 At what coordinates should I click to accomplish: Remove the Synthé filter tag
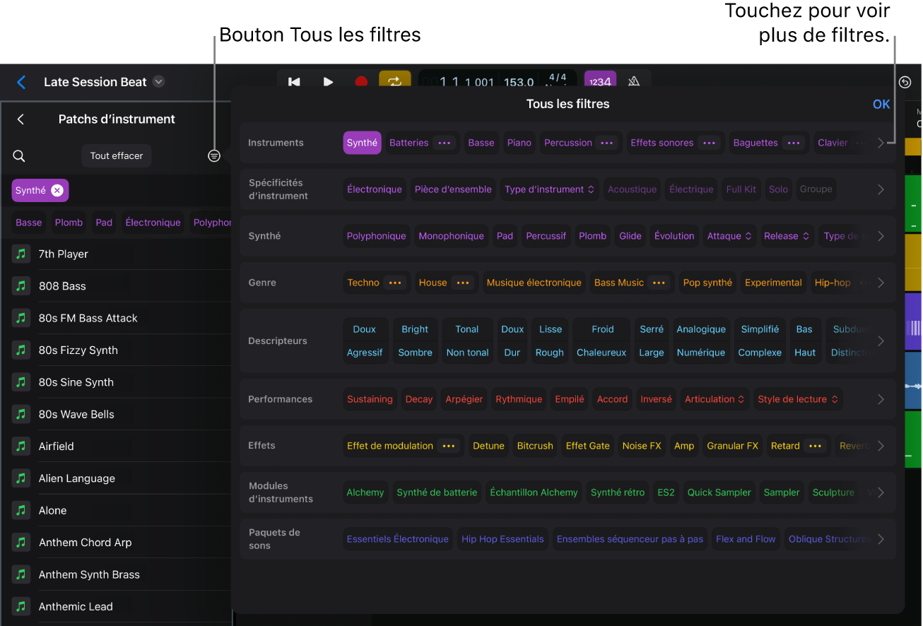tap(57, 190)
